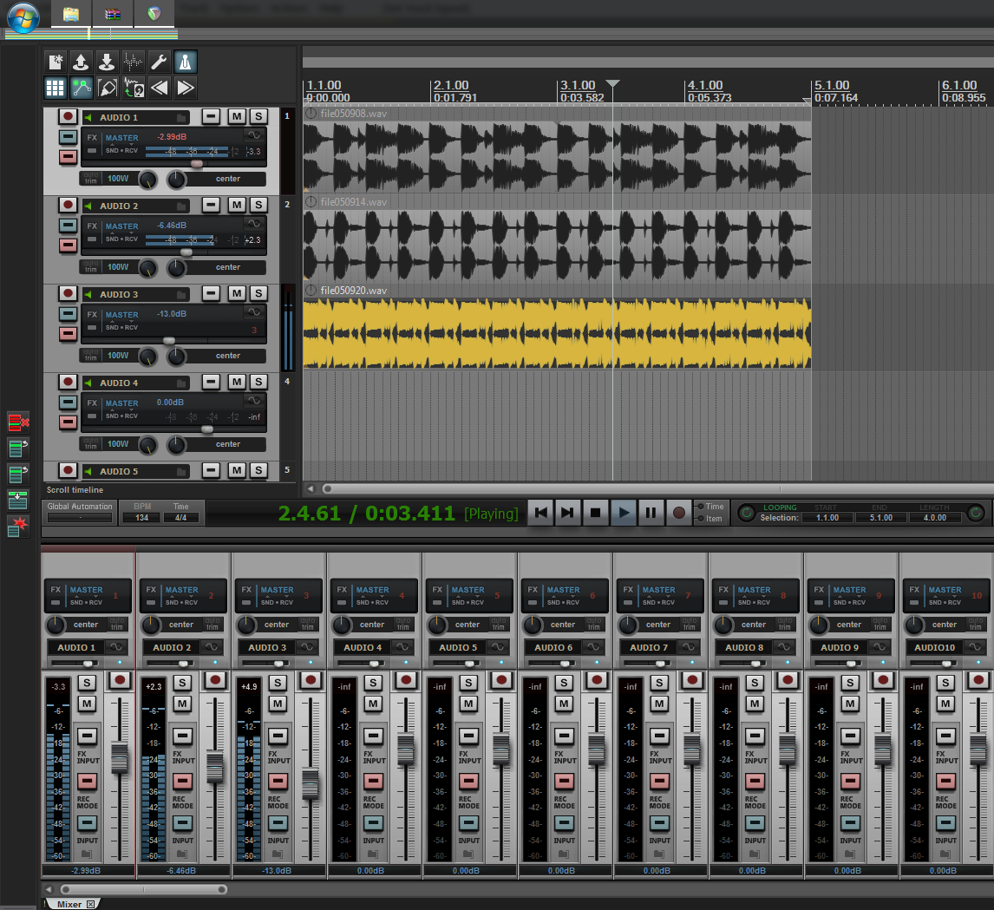Open INPUT selector on AUDIO 5 mixer strip
This screenshot has width=994, height=910.
point(469,823)
